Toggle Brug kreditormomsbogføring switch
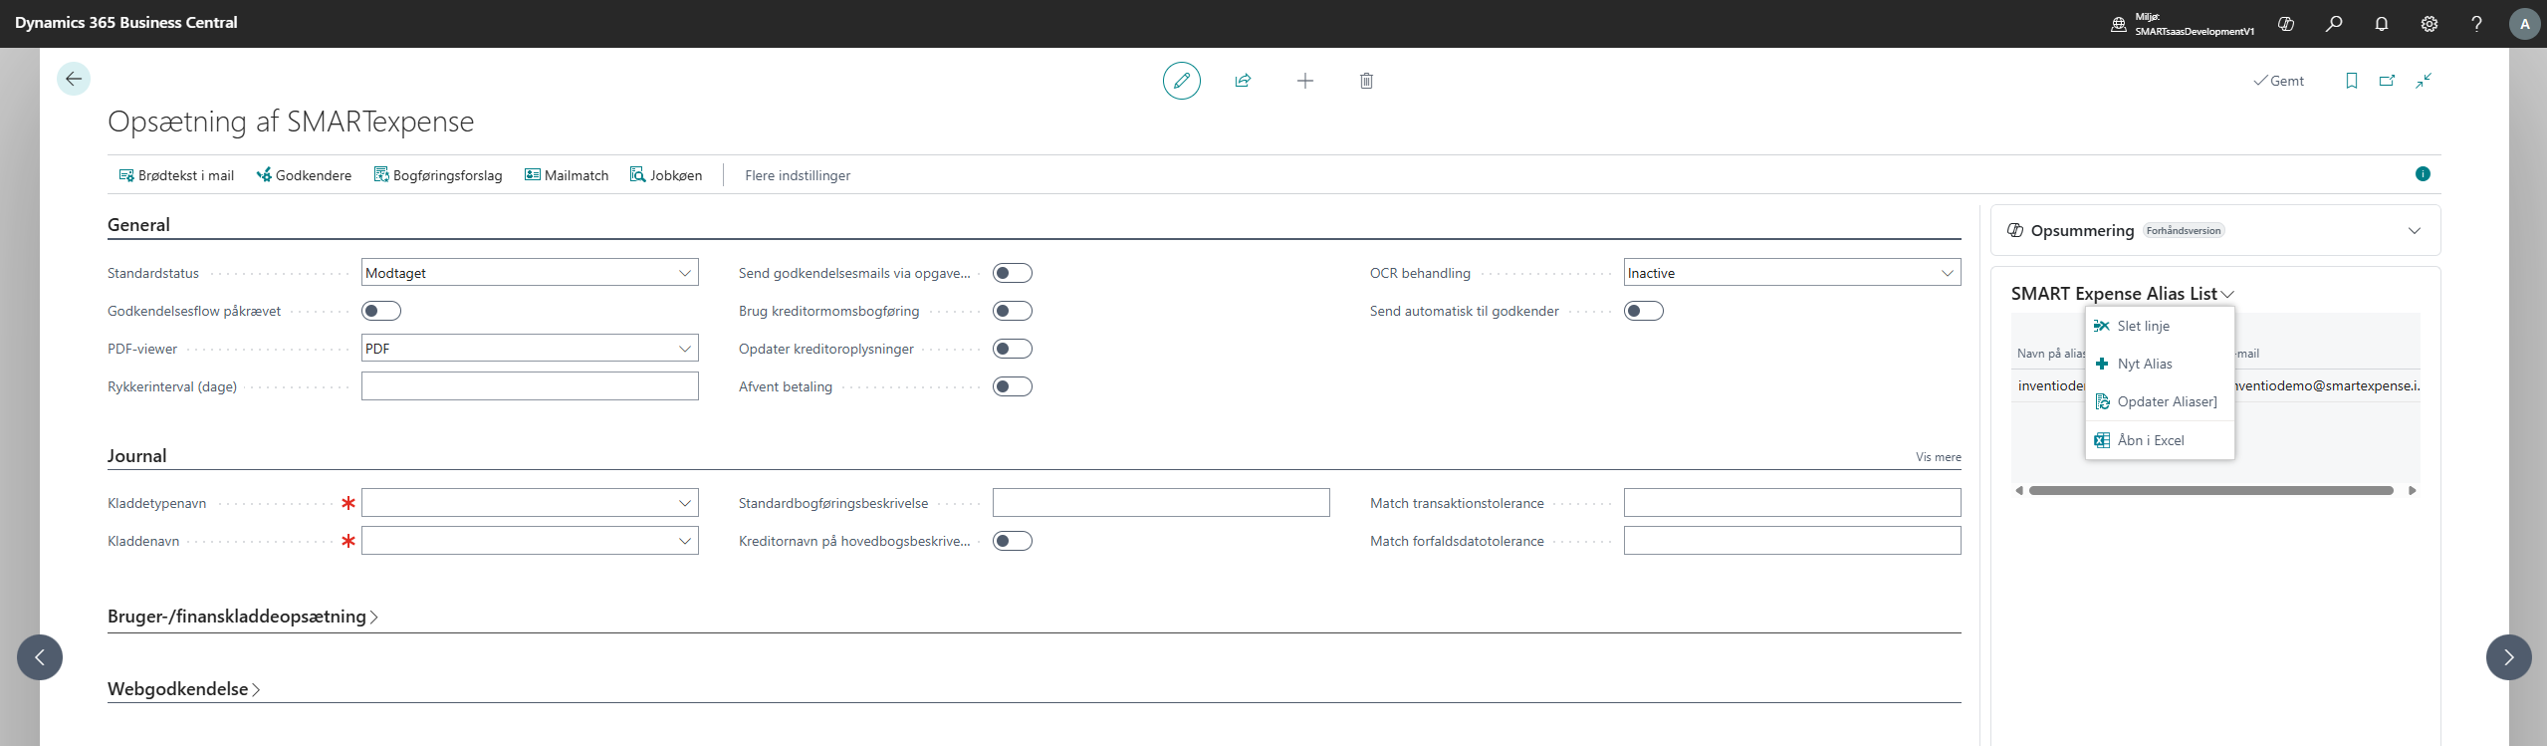This screenshot has width=2547, height=746. coord(1012,311)
